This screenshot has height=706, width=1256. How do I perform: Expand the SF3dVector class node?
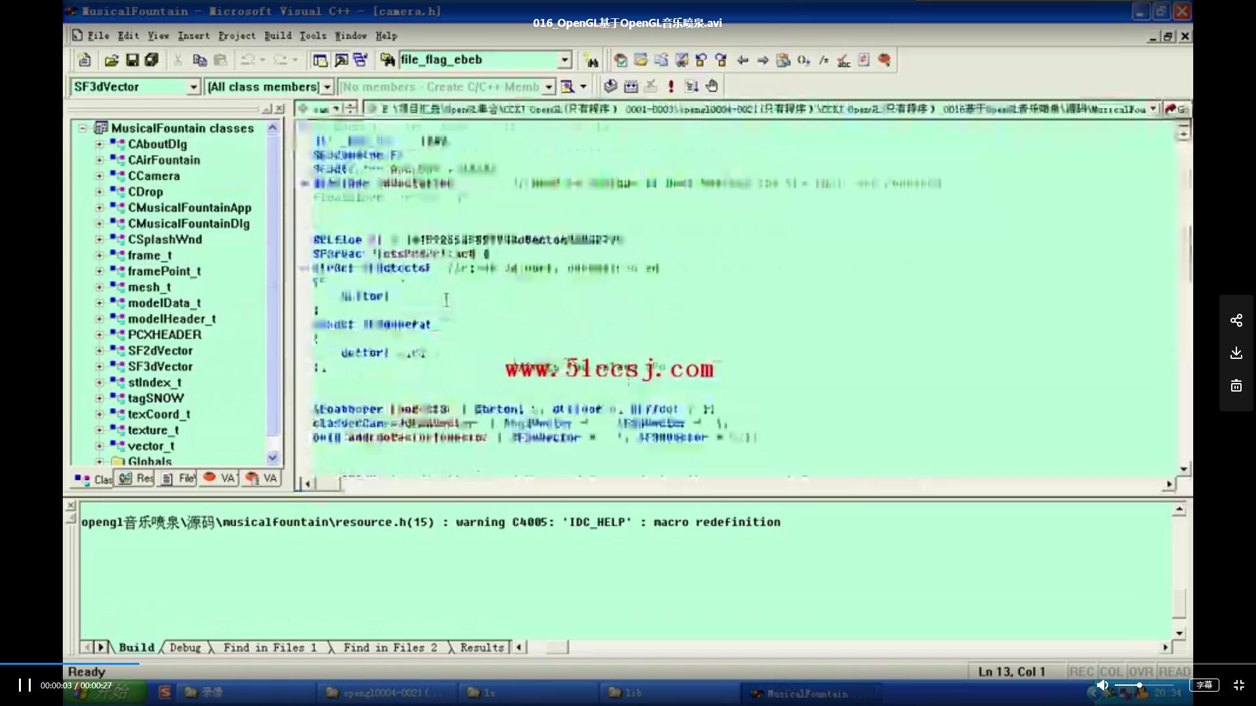[99, 366]
